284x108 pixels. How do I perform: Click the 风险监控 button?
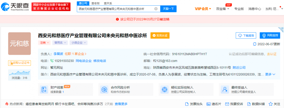270,35
